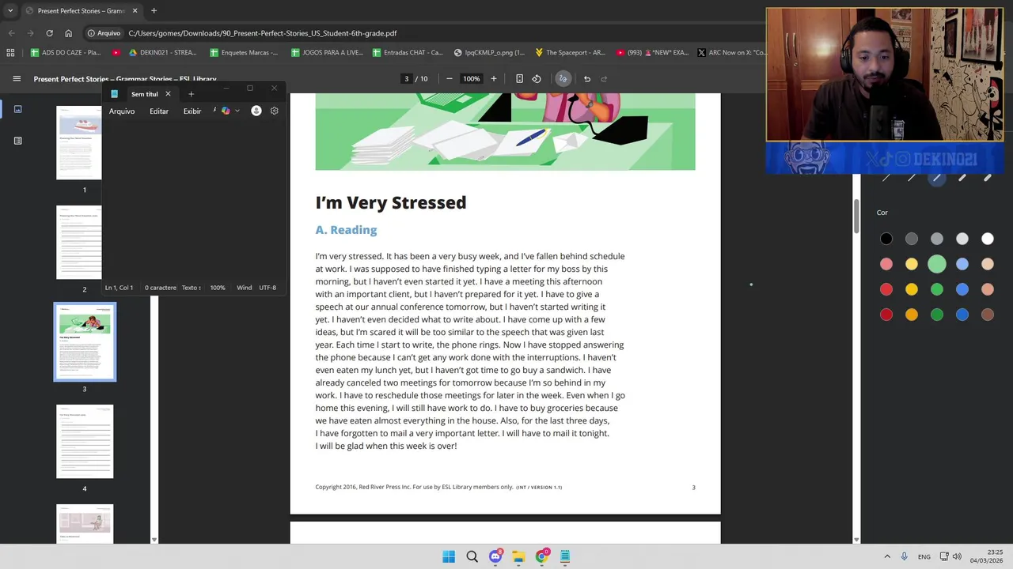Expand the Copilot dropdown arrow in Notepad

(x=237, y=111)
